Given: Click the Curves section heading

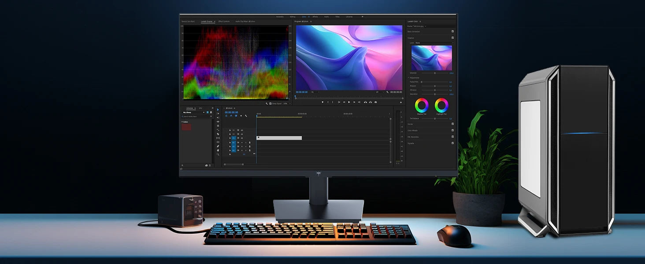Looking at the screenshot, I should (411, 124).
